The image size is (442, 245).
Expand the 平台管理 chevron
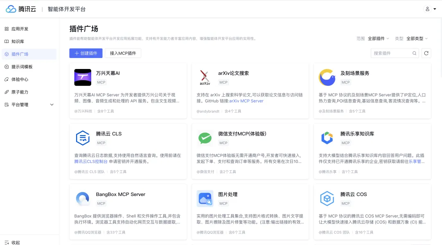click(x=52, y=105)
